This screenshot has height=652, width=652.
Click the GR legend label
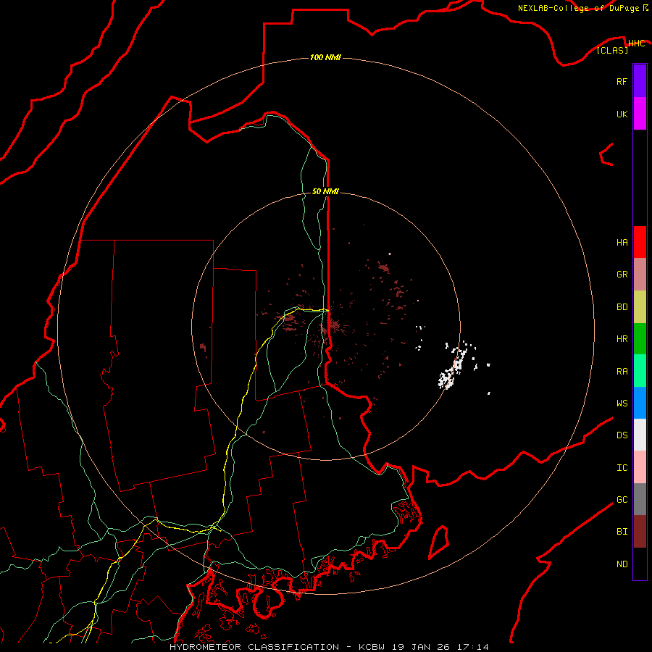tap(622, 275)
